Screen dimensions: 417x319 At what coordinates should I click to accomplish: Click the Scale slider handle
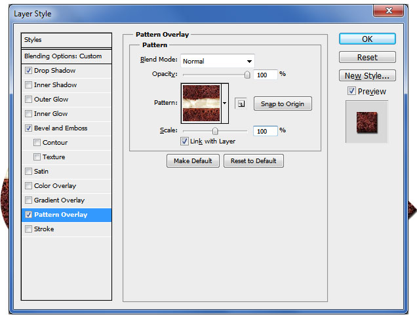[x=215, y=131]
